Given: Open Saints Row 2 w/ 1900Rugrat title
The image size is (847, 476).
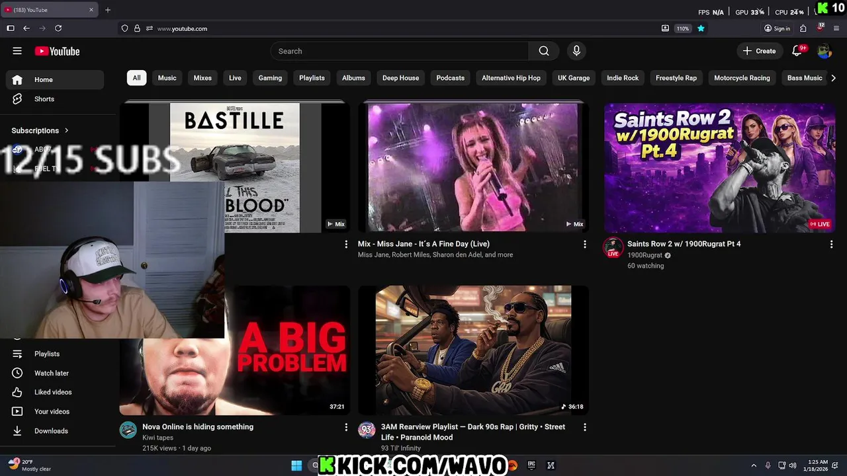Looking at the screenshot, I should coord(684,244).
